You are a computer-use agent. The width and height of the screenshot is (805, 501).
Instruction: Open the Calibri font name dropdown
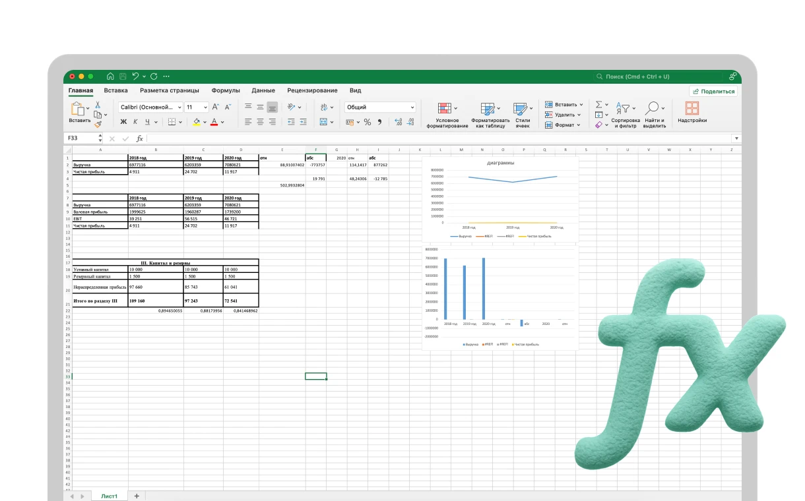tap(150, 107)
